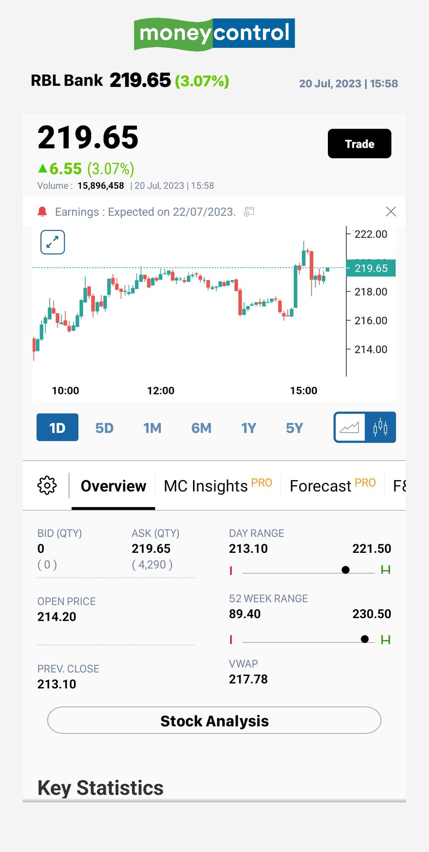Image resolution: width=429 pixels, height=852 pixels.
Task: Click the Key Statistics heading
Action: pos(100,788)
